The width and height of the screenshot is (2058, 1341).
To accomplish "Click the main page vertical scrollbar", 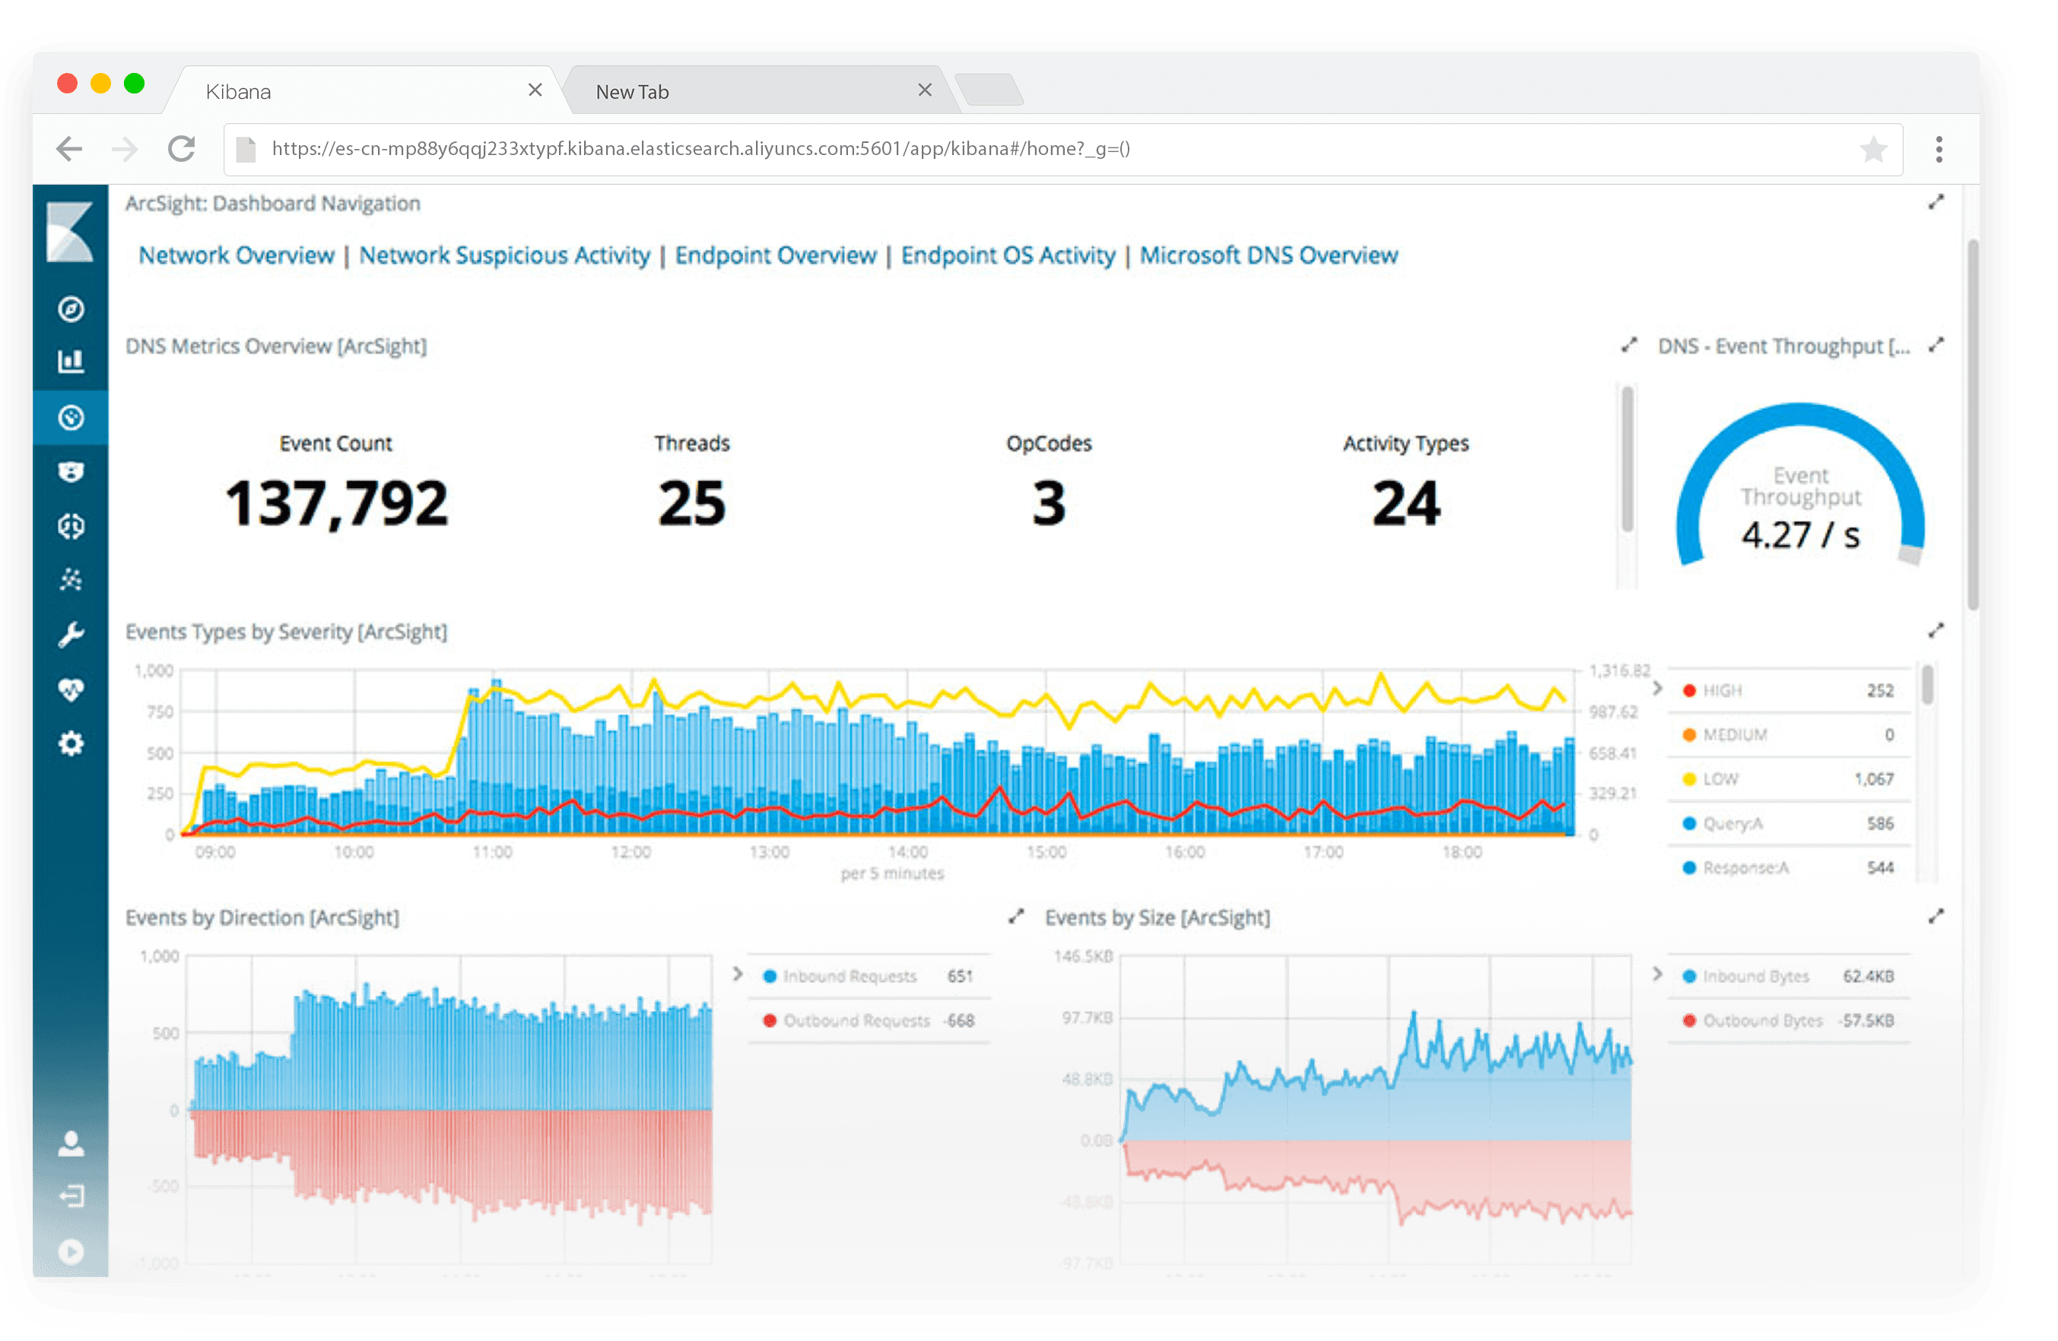I will [x=1972, y=423].
